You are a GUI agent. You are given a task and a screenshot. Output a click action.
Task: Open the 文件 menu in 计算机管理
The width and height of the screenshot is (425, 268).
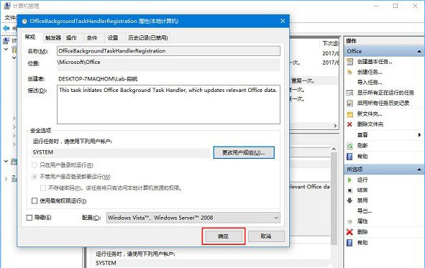pyautogui.click(x=10, y=17)
